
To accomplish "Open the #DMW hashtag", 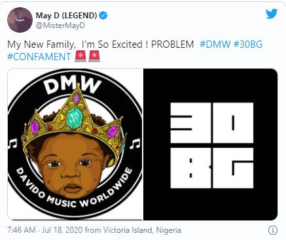I will pos(215,44).
